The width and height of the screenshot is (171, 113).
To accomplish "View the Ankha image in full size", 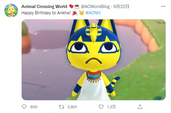I will pos(94,60).
